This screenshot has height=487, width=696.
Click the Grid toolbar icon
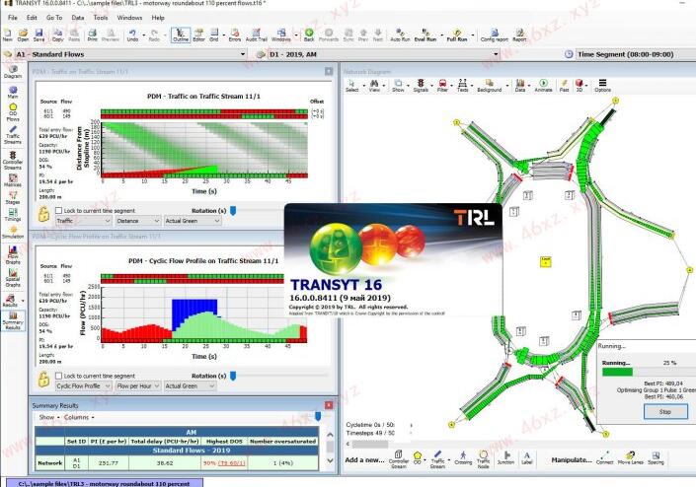tap(214, 35)
